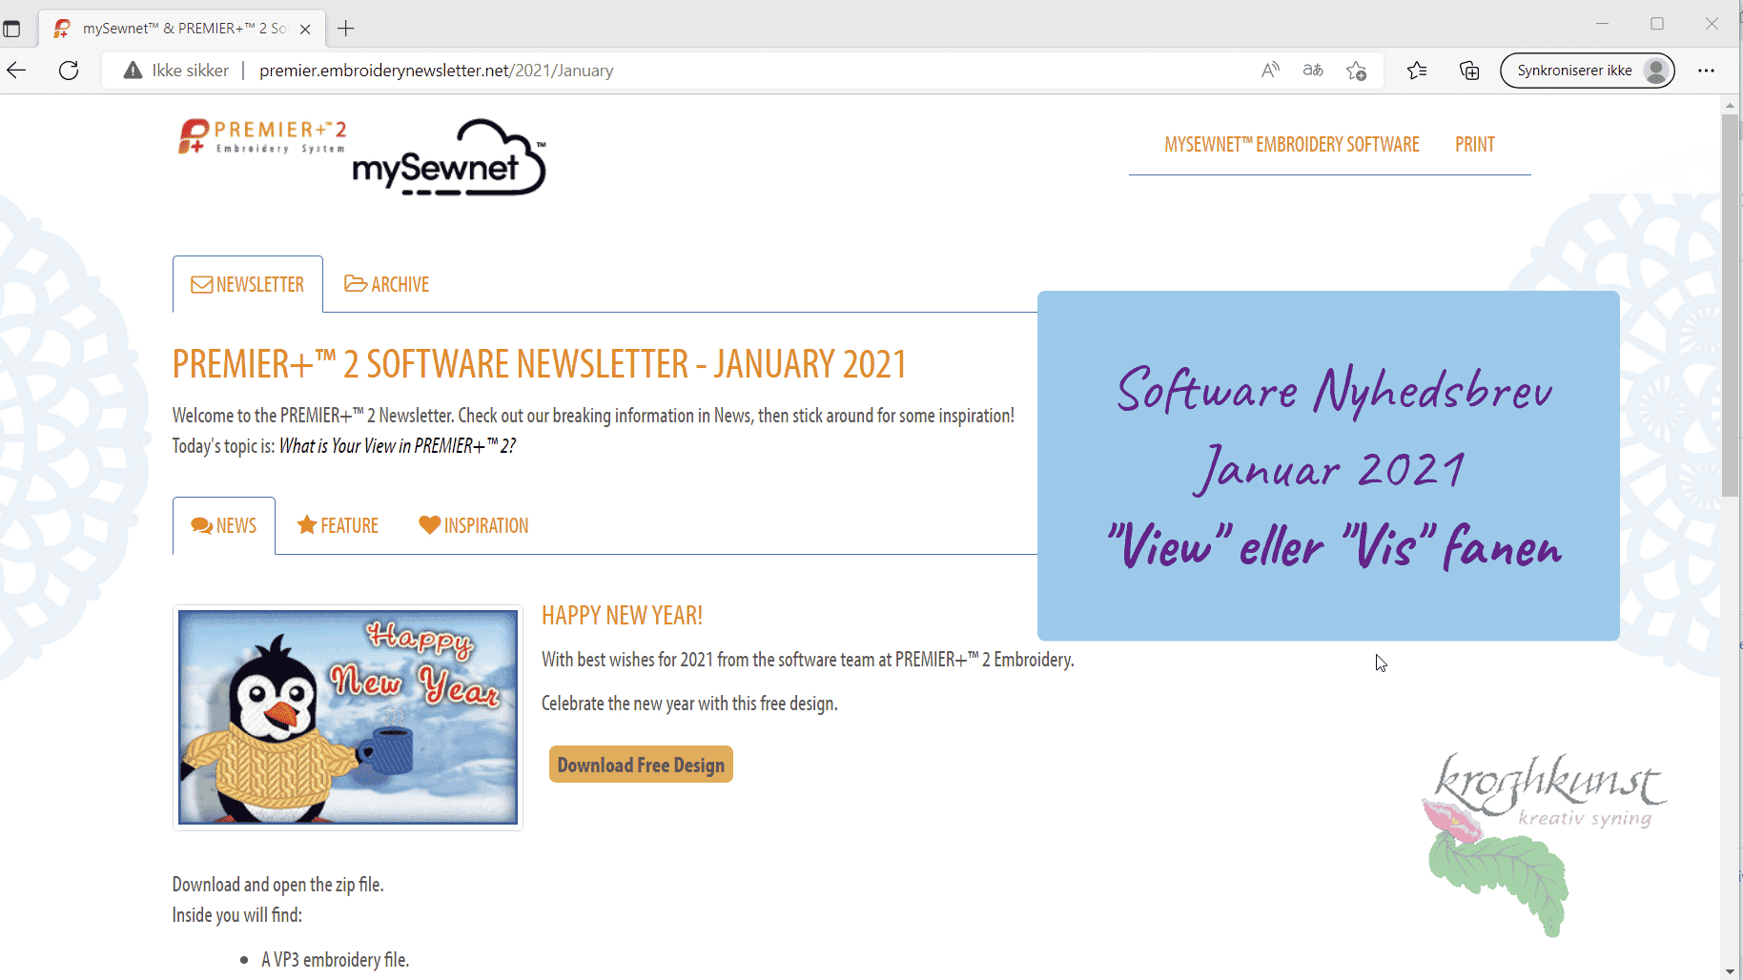Open the tab actions menu icon
The width and height of the screenshot is (1743, 980).
point(11,29)
